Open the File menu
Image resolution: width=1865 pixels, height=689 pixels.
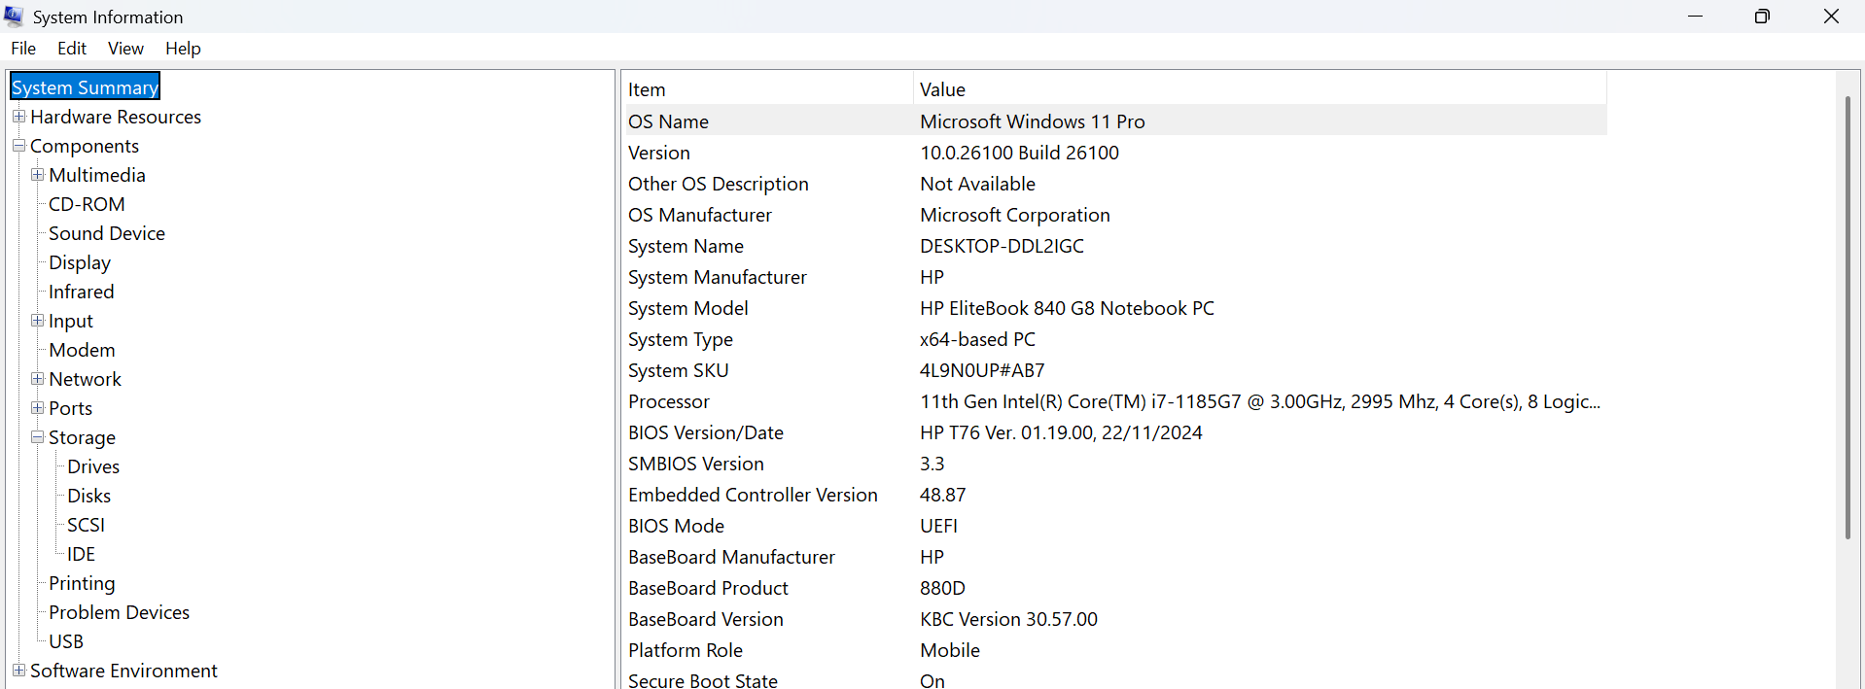[23, 49]
